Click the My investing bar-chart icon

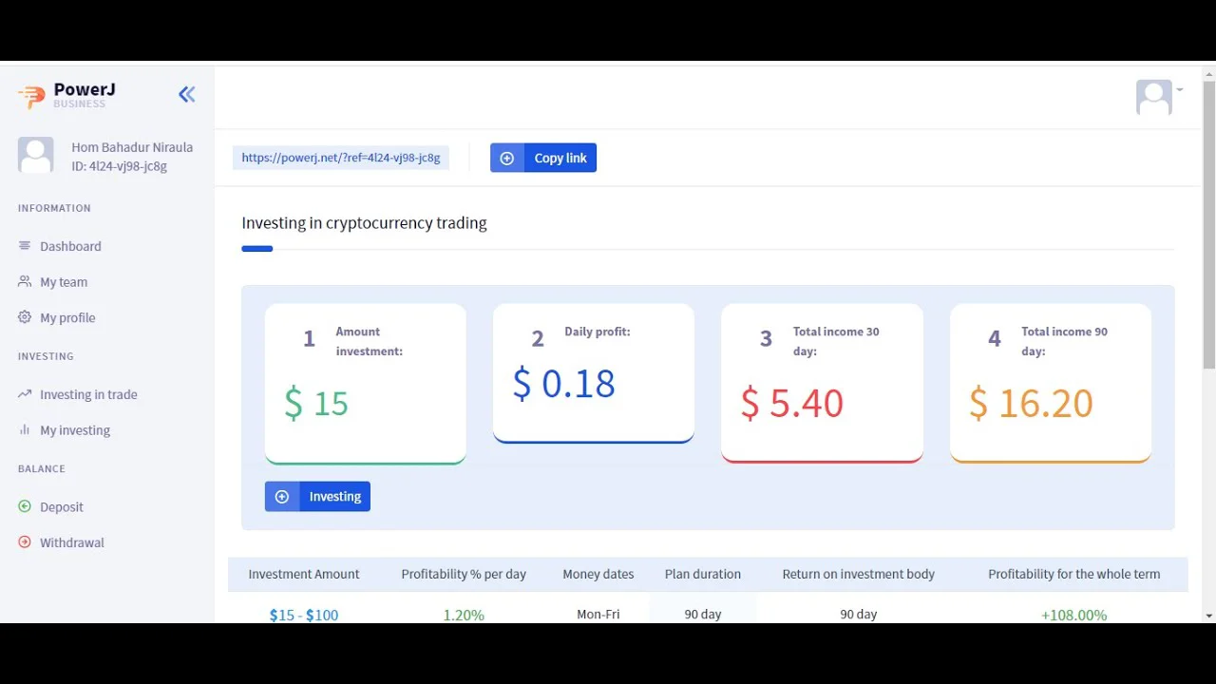(x=25, y=430)
